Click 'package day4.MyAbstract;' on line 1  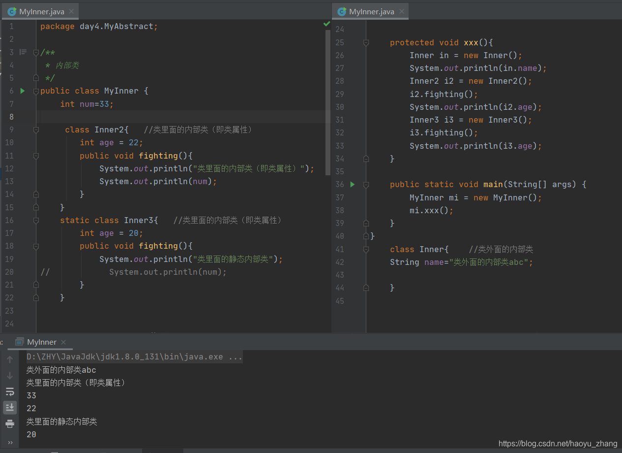click(99, 27)
